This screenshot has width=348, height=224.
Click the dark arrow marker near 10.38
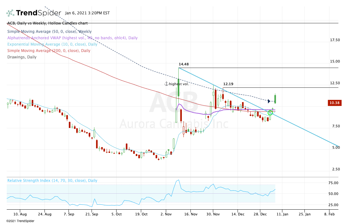click(x=269, y=101)
